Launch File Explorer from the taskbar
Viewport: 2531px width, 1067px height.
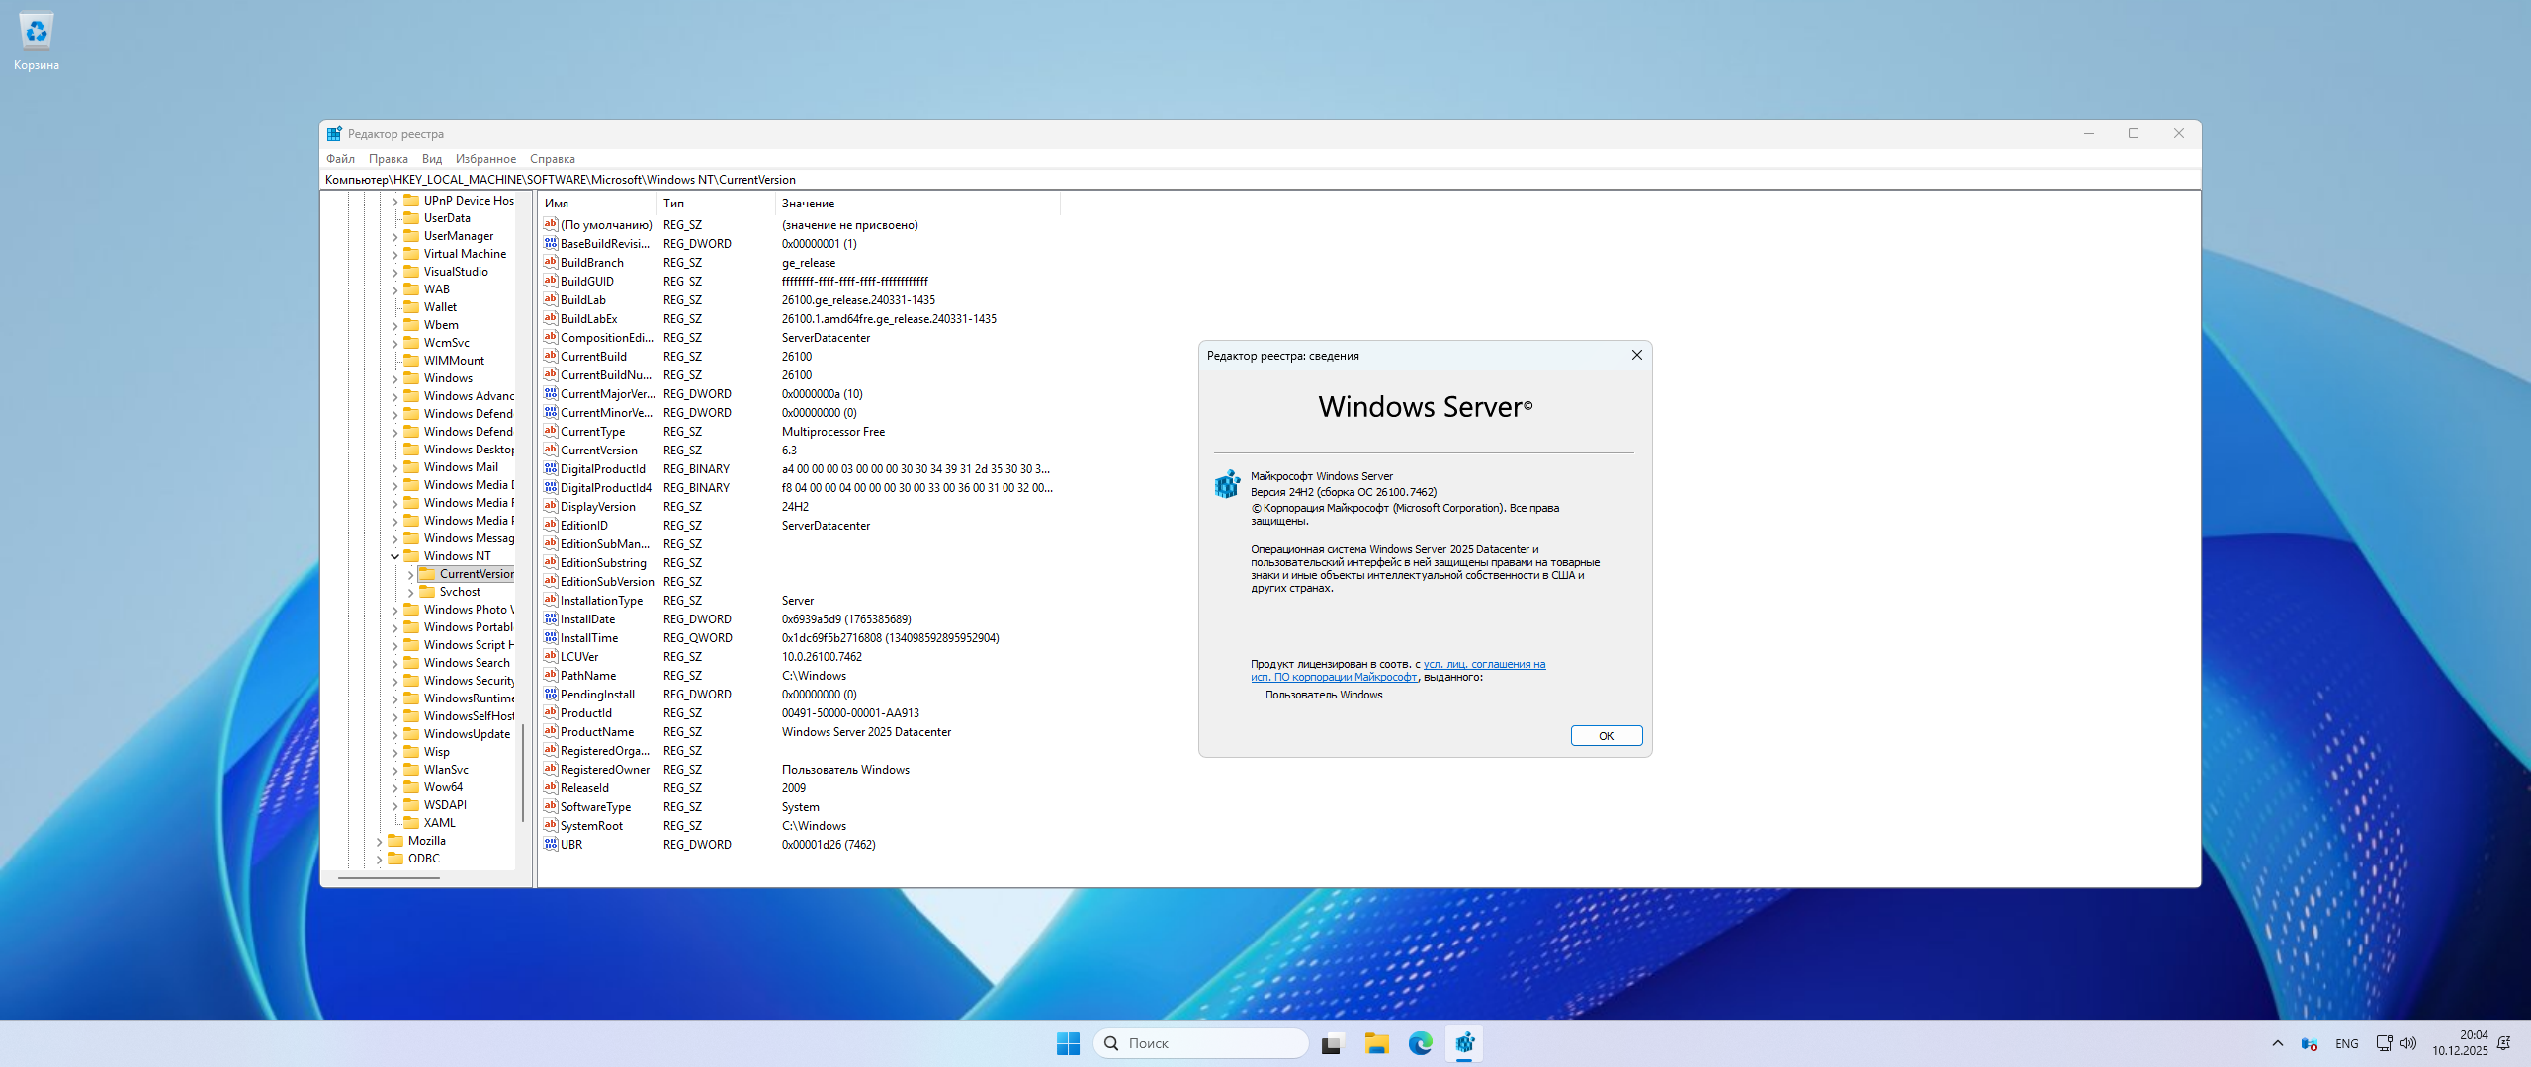coord(1376,1043)
